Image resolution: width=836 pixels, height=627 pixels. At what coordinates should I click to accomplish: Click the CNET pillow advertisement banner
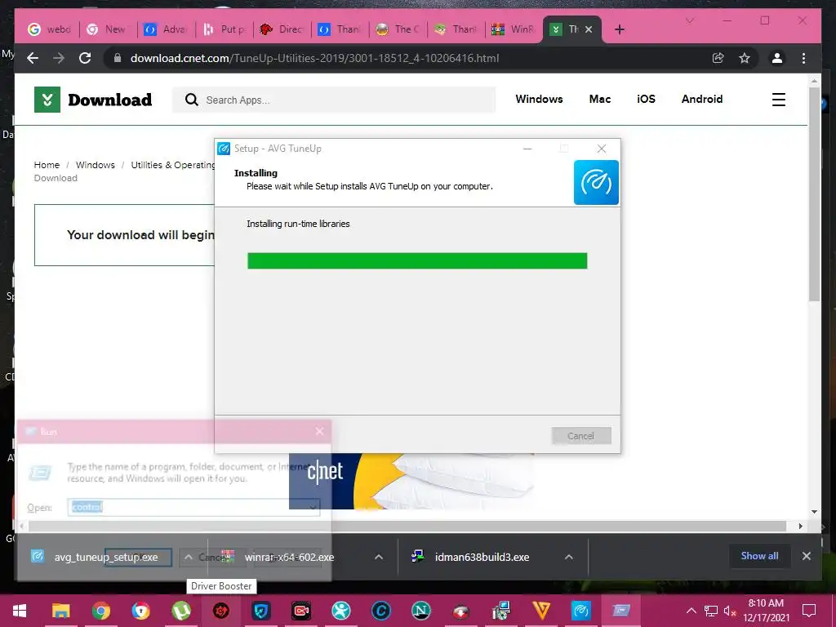pos(412,481)
